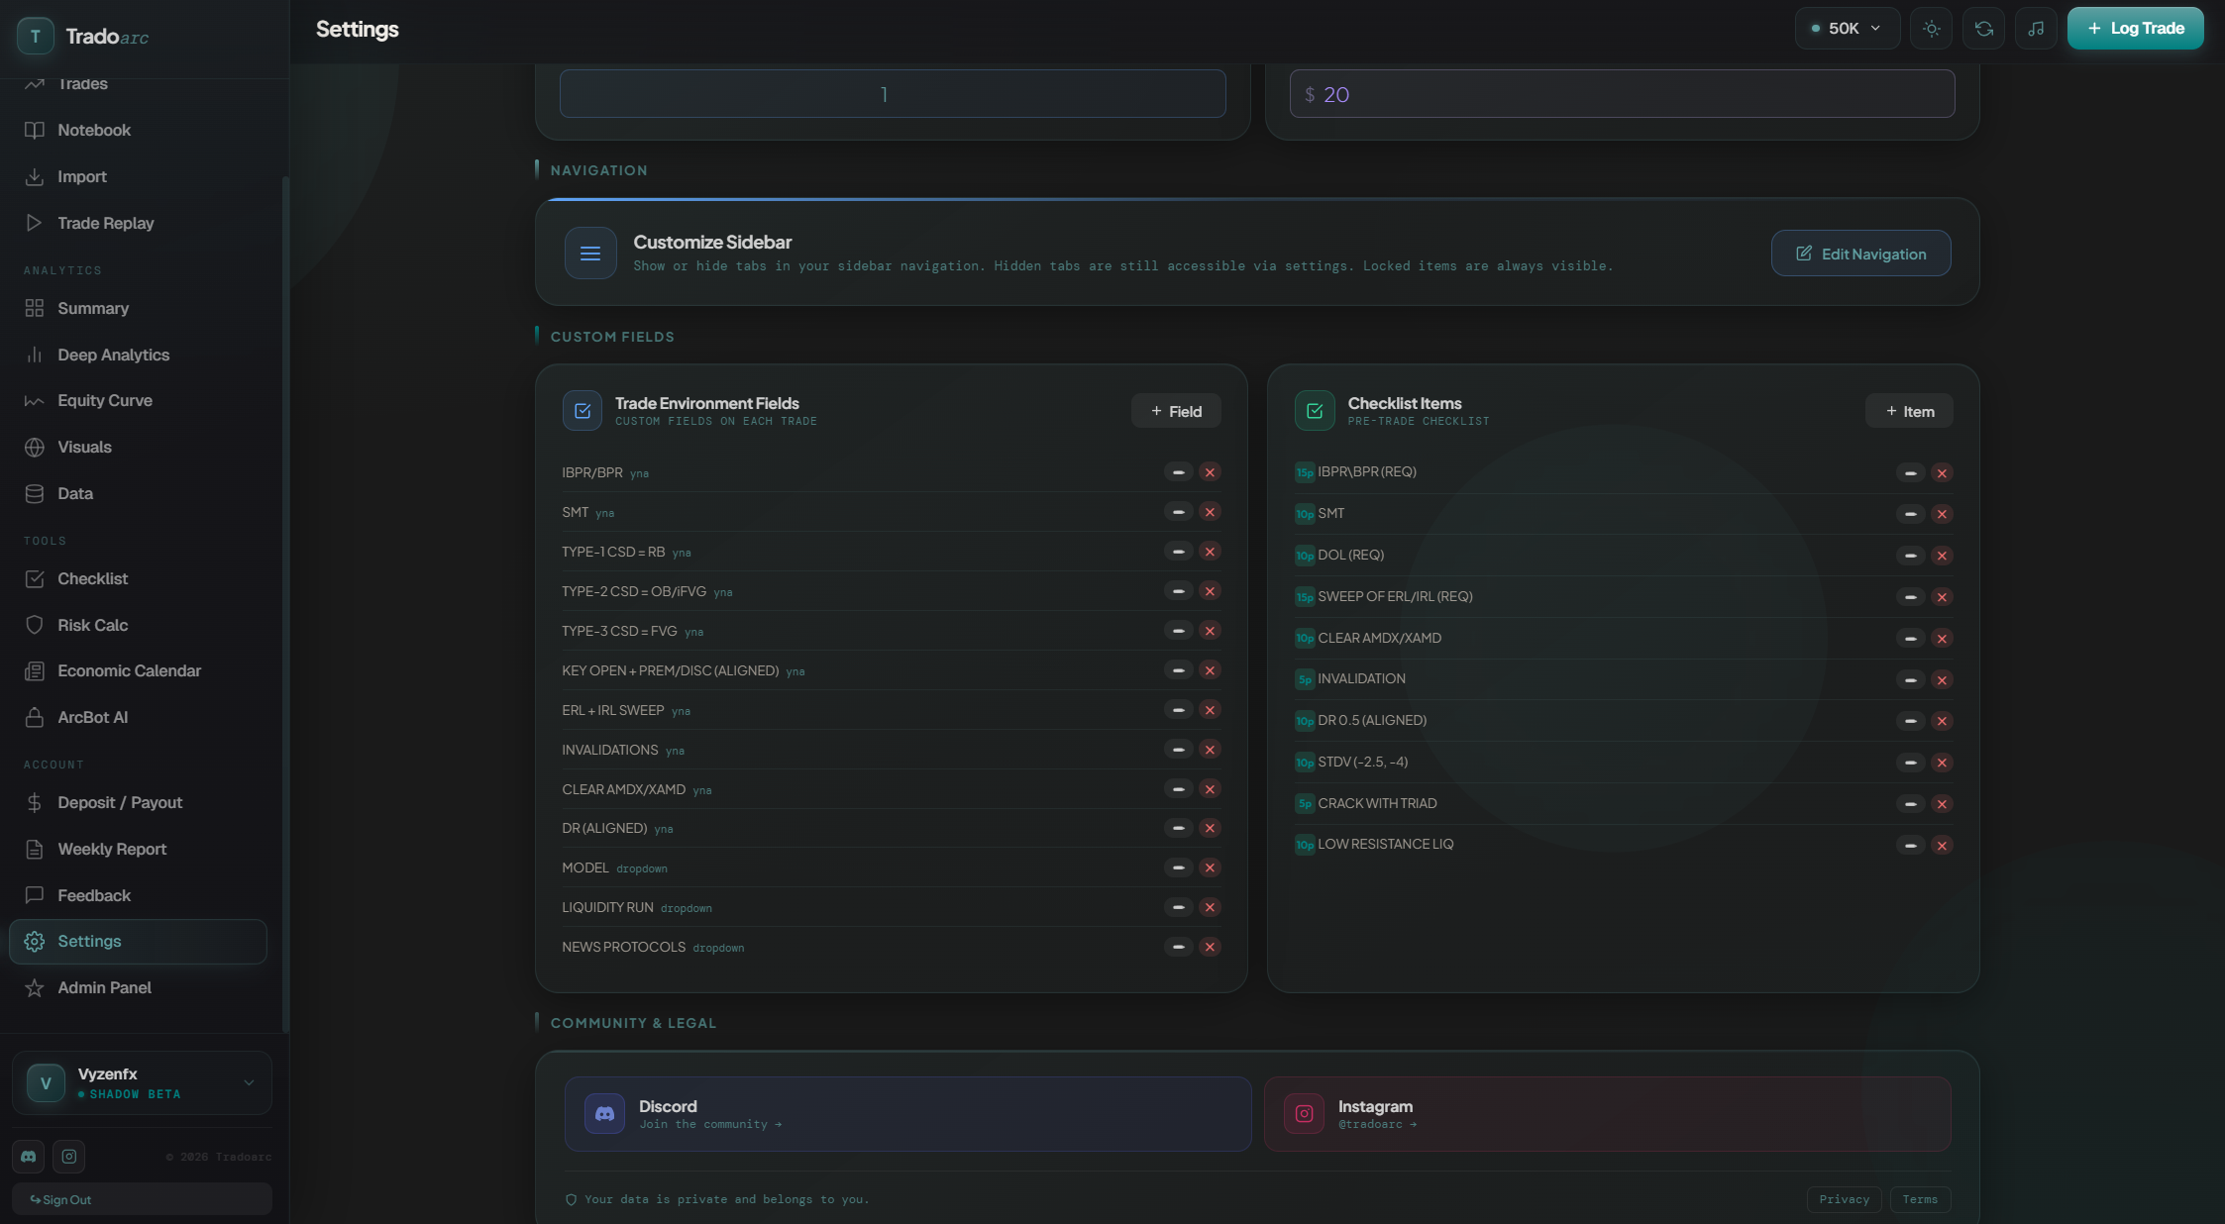Viewport: 2225px width, 1224px height.
Task: Open Notebook in the sidebar
Action: pos(138,130)
